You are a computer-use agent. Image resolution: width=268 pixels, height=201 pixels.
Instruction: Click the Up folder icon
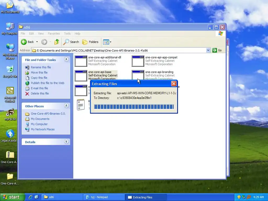[57, 42]
